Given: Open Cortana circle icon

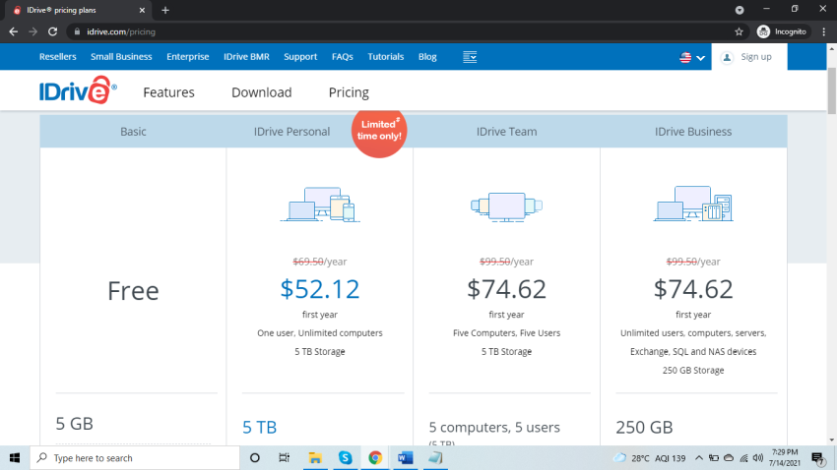Looking at the screenshot, I should 255,458.
